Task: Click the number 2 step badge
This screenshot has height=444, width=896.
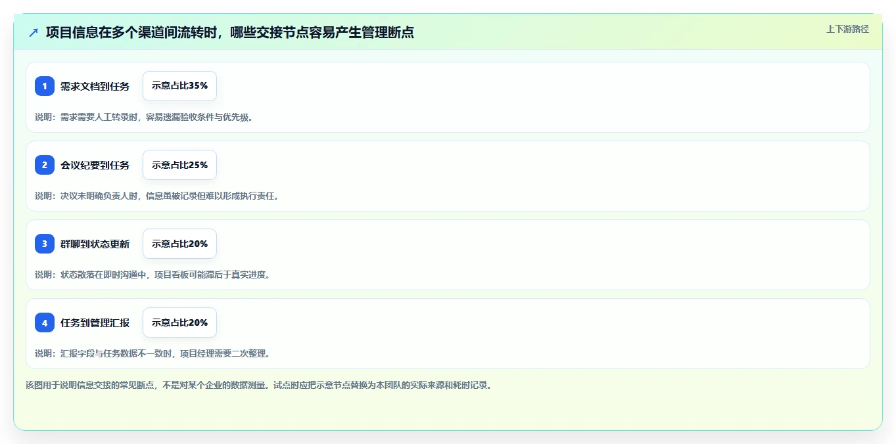Action: coord(45,165)
